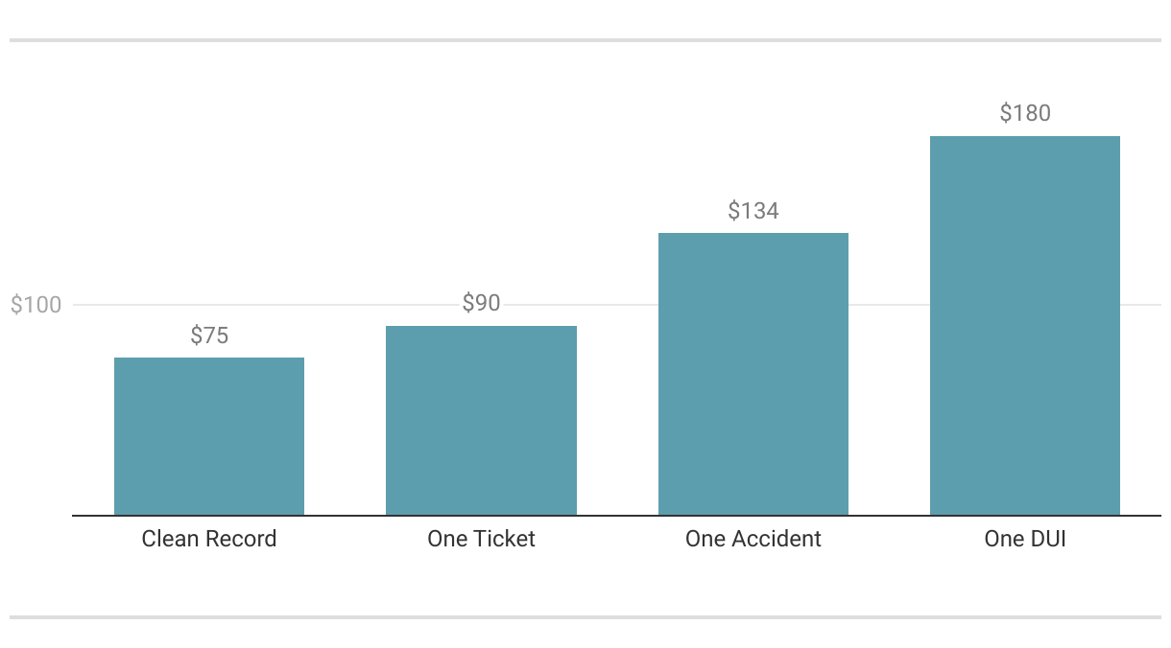This screenshot has width=1171, height=648.
Task: Click the gray divider line below chart
Action: click(x=585, y=617)
